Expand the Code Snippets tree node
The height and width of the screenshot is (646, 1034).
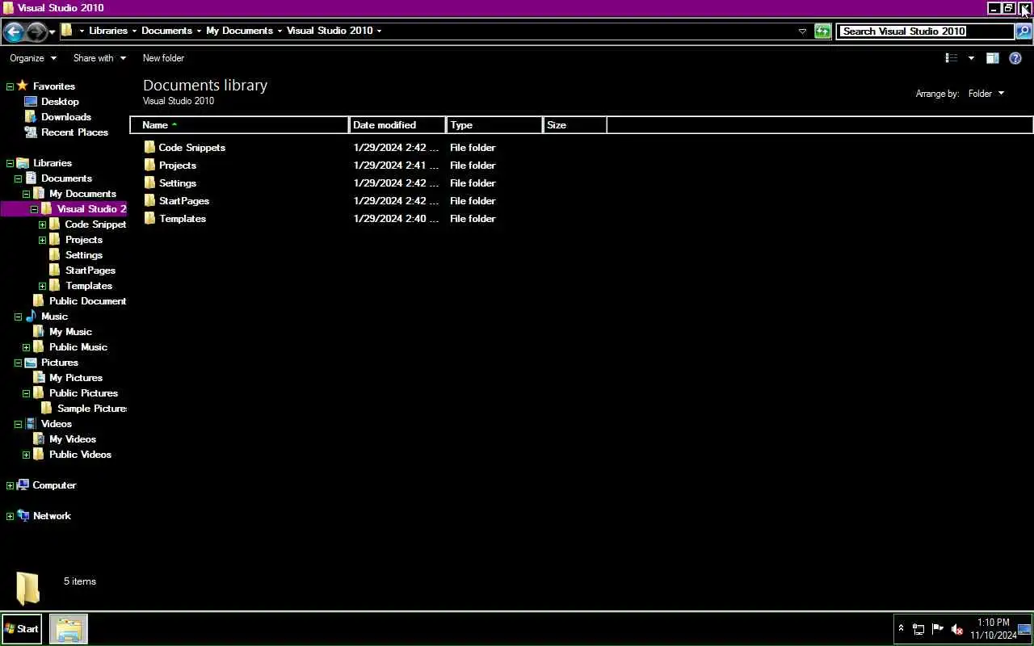[x=42, y=224]
